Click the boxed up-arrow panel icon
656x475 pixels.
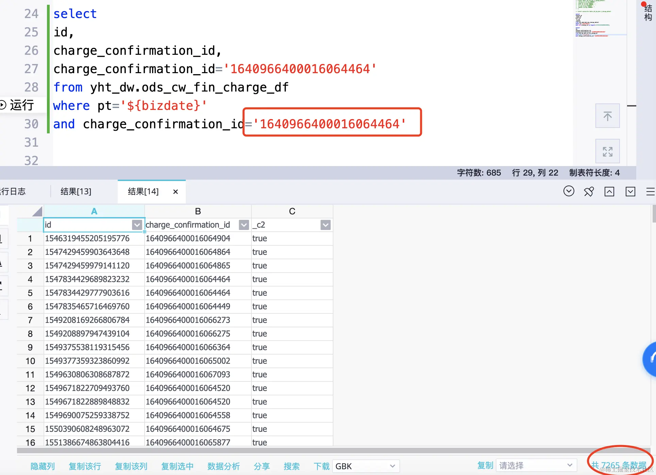[x=609, y=192]
